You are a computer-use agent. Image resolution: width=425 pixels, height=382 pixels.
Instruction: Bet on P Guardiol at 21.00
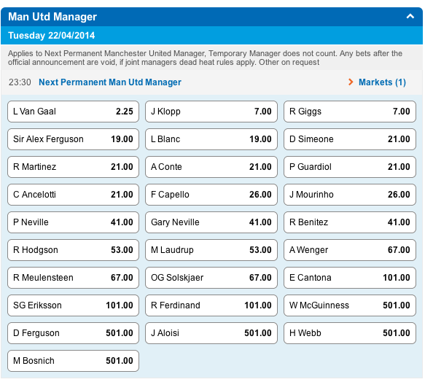[350, 167]
